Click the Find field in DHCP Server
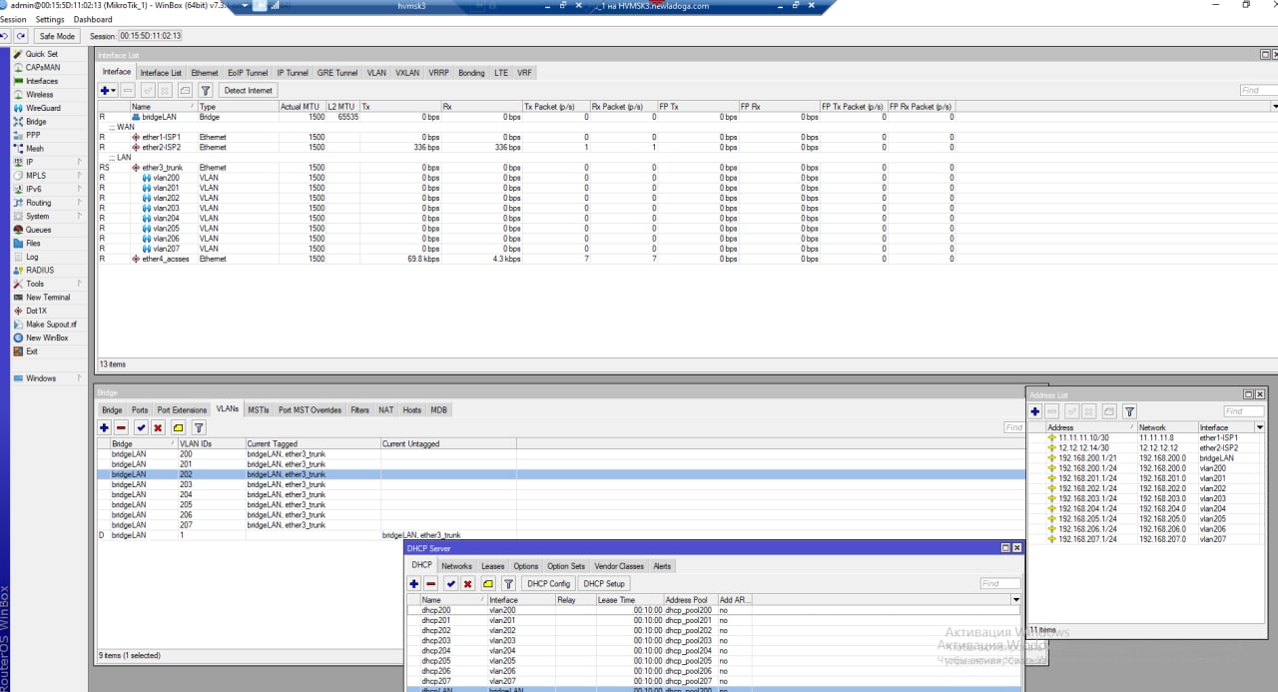This screenshot has width=1278, height=692. coord(1000,583)
